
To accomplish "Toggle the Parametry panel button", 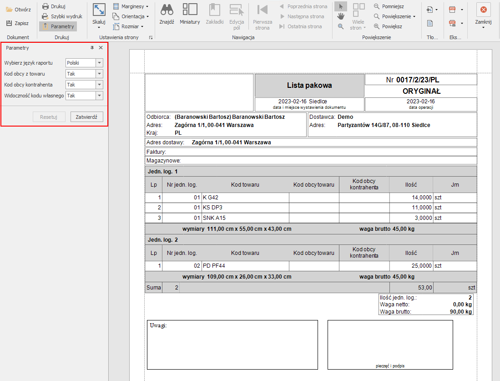I will (x=58, y=26).
